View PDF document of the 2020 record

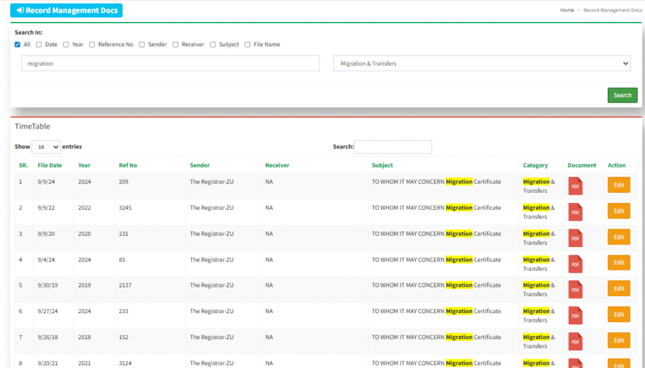pyautogui.click(x=575, y=238)
